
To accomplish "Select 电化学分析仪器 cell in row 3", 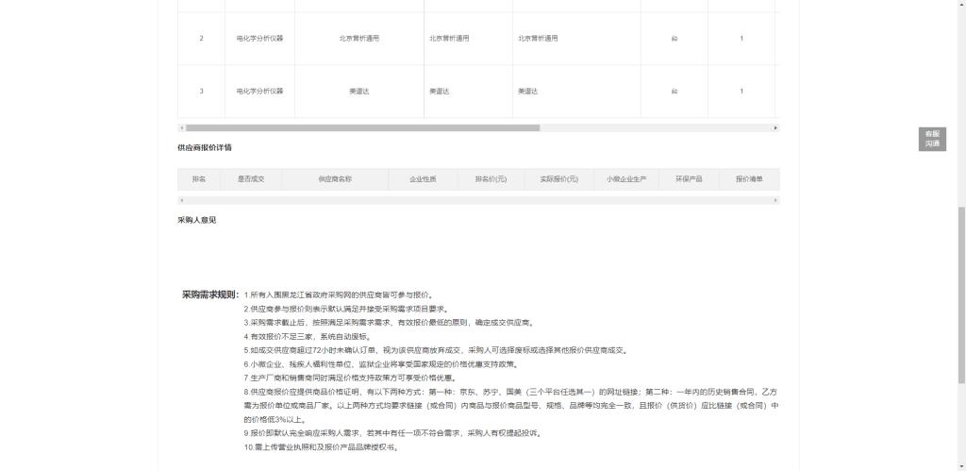I will click(x=259, y=92).
